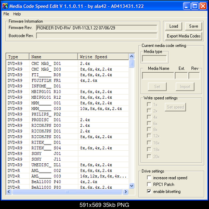Click Export Media Codes button
The height and width of the screenshot is (209, 209).
tap(184, 36)
